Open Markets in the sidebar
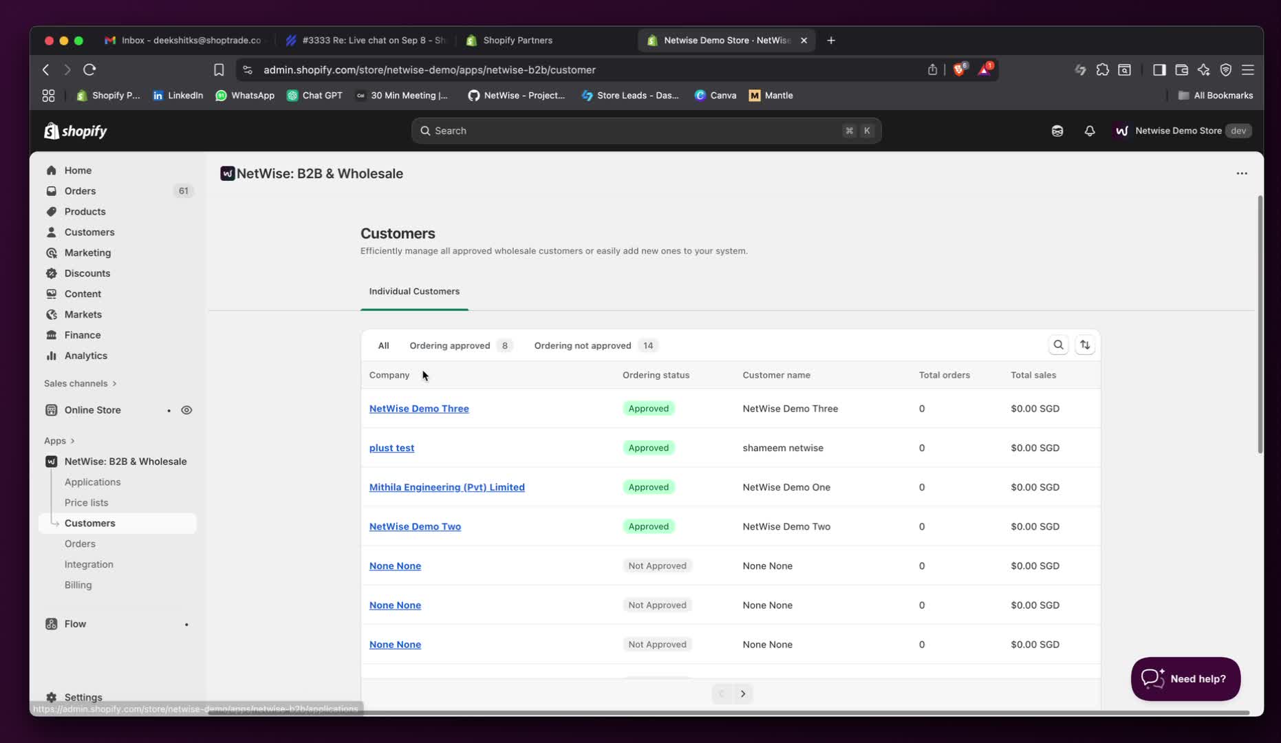This screenshot has height=743, width=1281. pyautogui.click(x=83, y=314)
